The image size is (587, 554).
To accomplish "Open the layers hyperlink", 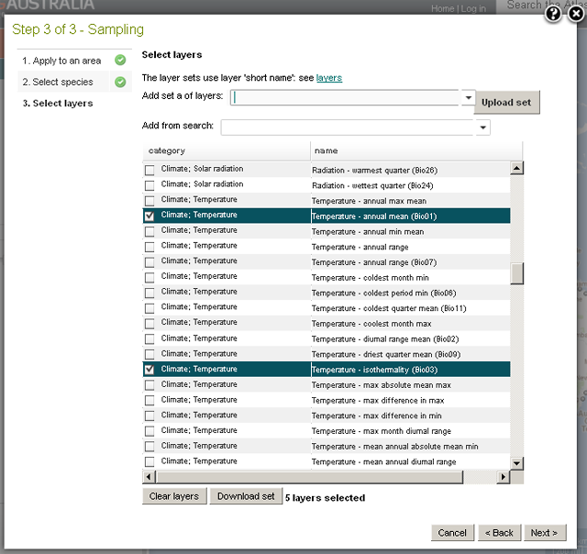I will click(x=329, y=79).
